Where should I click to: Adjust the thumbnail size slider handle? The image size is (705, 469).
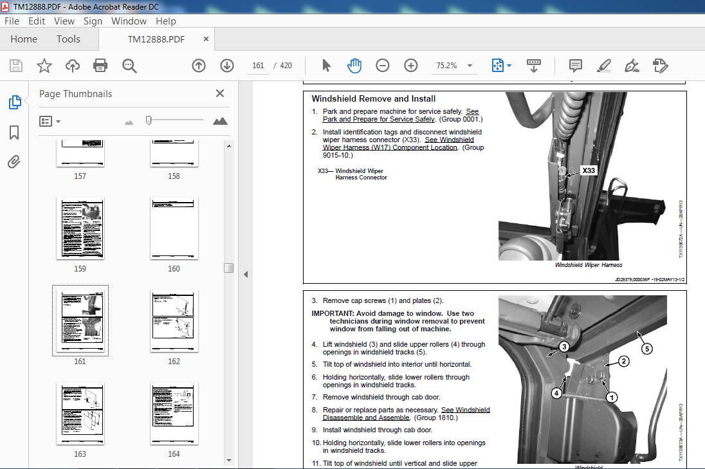click(149, 120)
